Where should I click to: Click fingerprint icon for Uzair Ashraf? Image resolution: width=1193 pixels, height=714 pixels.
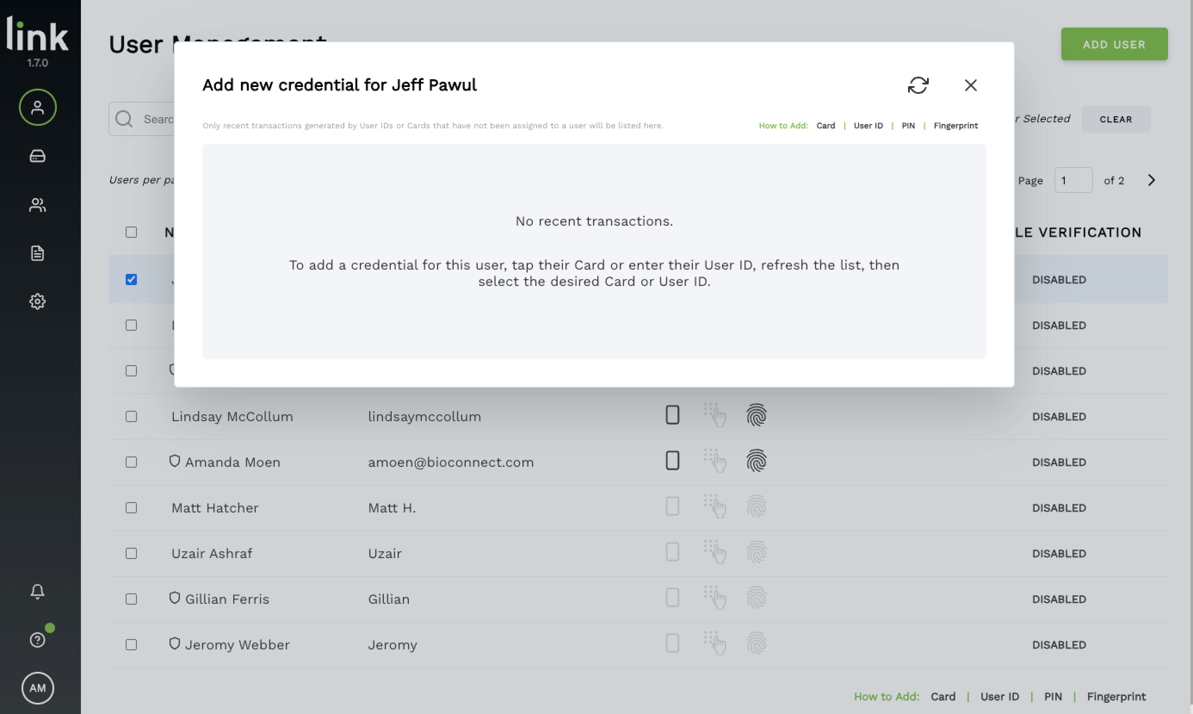756,552
